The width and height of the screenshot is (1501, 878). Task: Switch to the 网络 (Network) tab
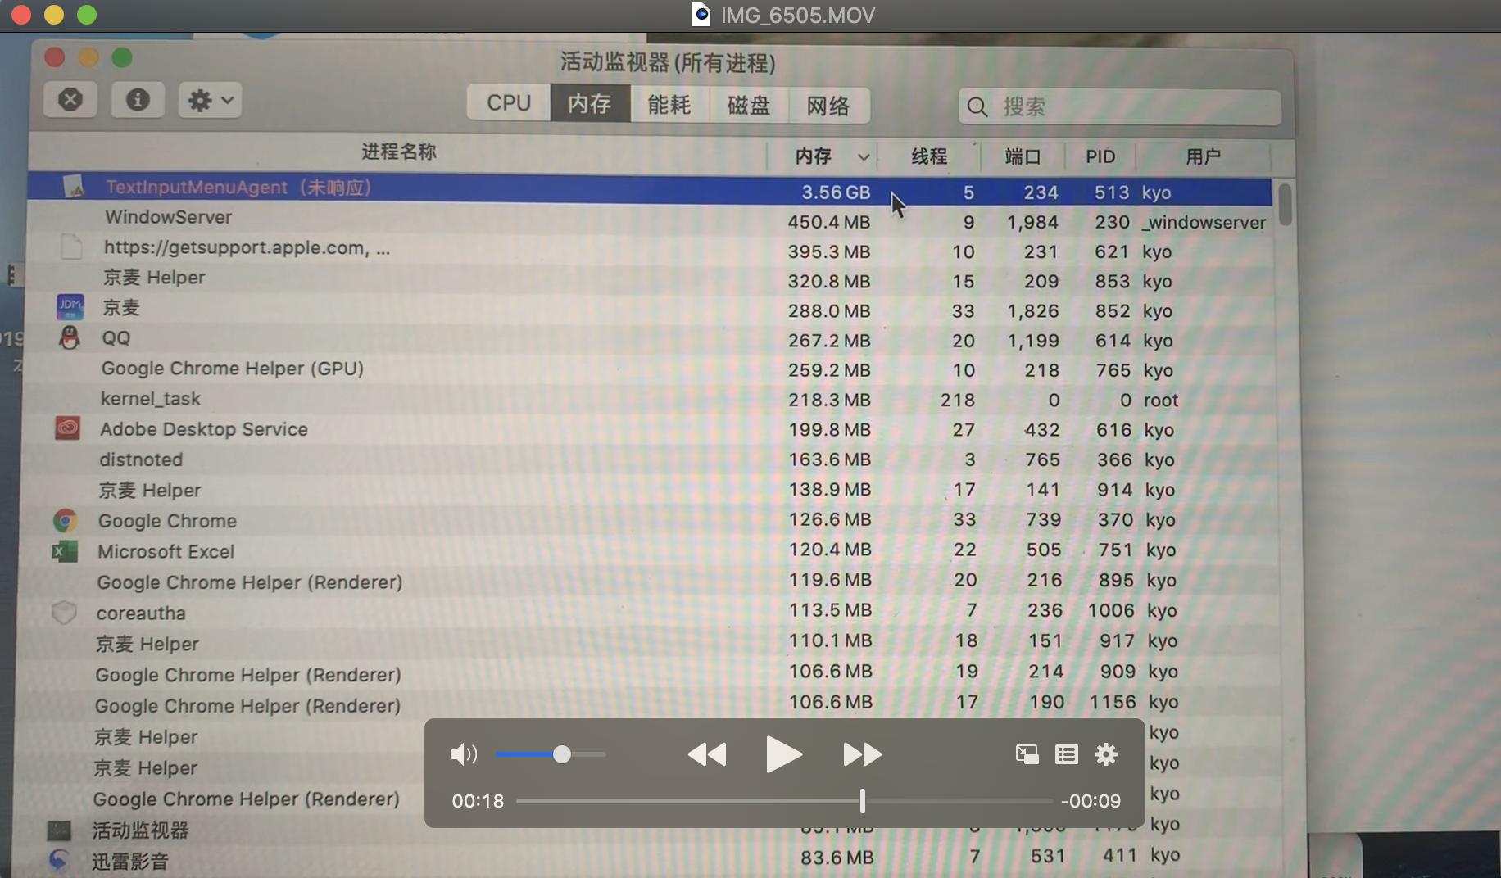(828, 106)
